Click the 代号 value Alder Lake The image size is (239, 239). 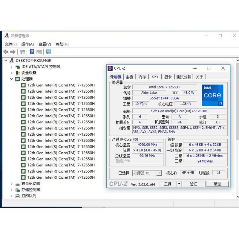[149, 93]
